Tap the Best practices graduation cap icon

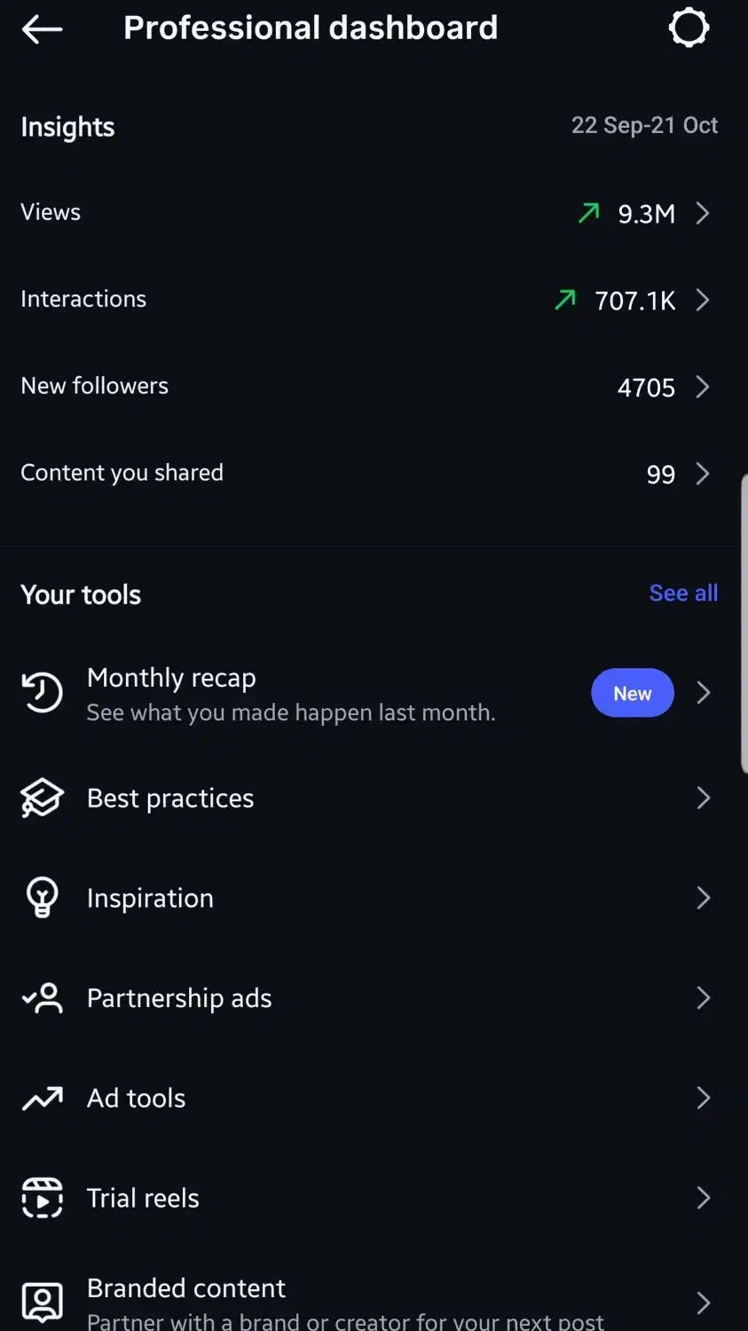pyautogui.click(x=42, y=799)
